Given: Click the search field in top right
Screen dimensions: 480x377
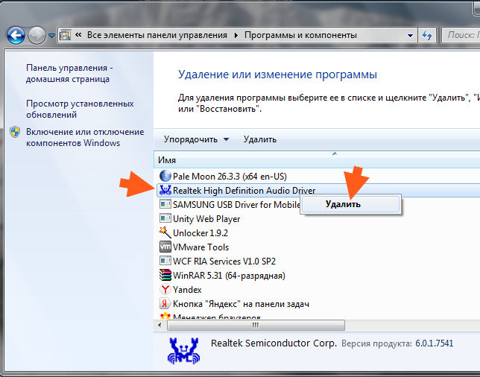Looking at the screenshot, I should [x=461, y=35].
